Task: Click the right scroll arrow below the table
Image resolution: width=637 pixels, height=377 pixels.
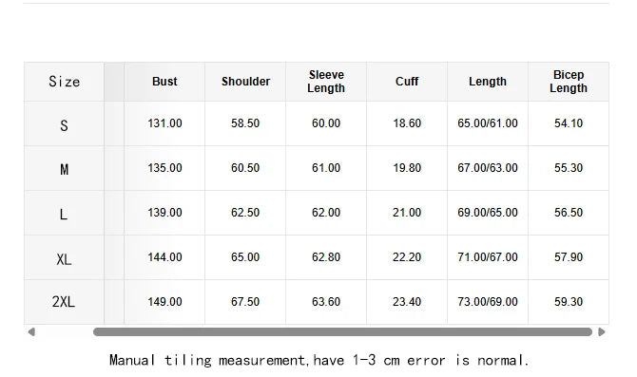Action: pos(602,332)
